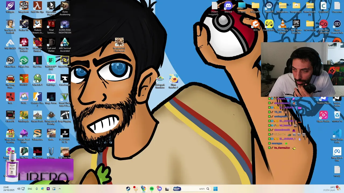
Task: Select Resident Evil 7 Biohazard icon
Action: coord(119,45)
